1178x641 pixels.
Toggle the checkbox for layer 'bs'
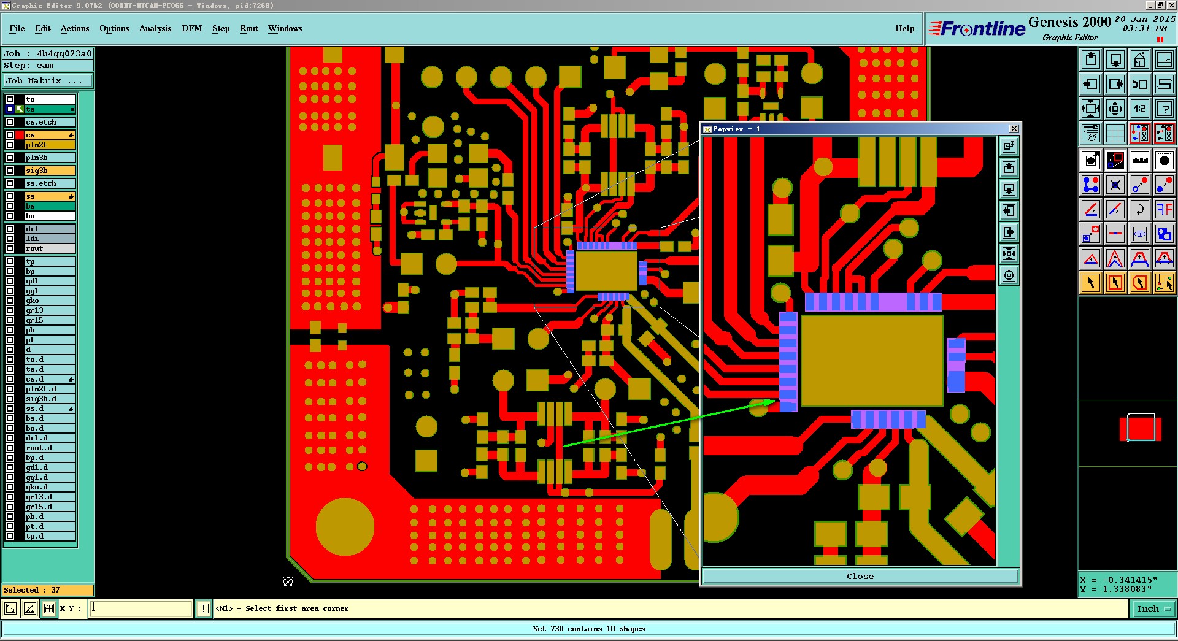point(10,206)
